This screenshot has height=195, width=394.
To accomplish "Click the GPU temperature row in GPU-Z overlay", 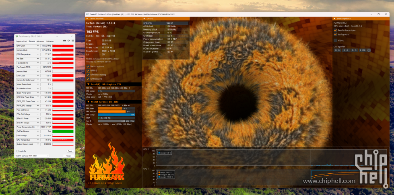I will [x=165, y=33].
